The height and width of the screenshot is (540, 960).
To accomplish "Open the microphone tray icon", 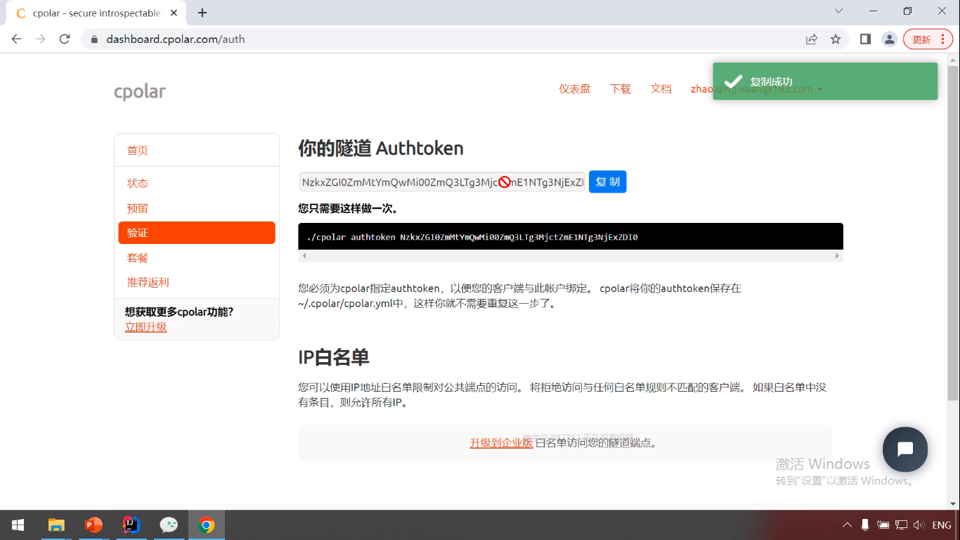I will tap(865, 525).
